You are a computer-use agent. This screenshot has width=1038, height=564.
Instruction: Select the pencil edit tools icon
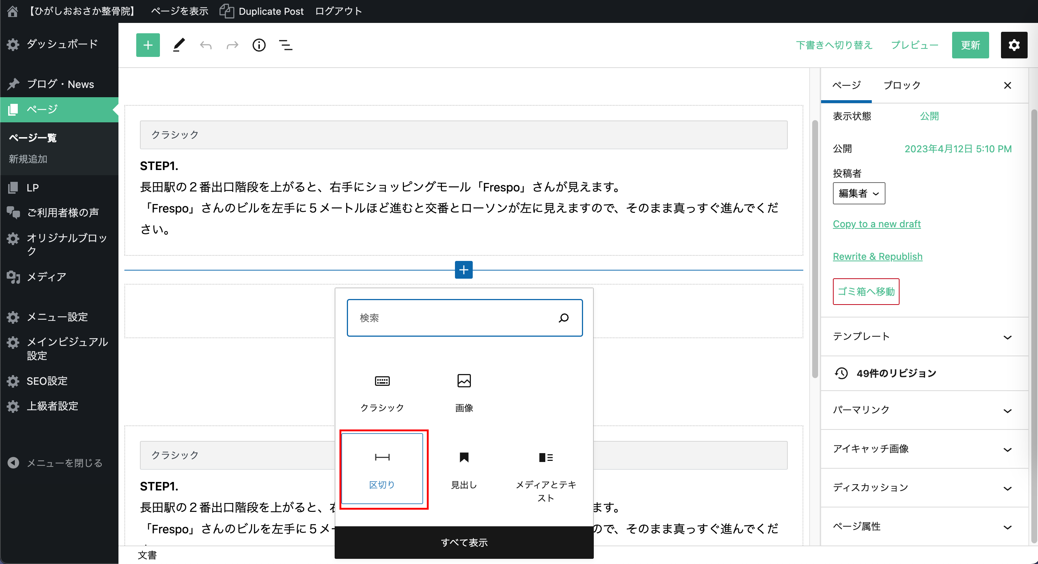tap(178, 45)
